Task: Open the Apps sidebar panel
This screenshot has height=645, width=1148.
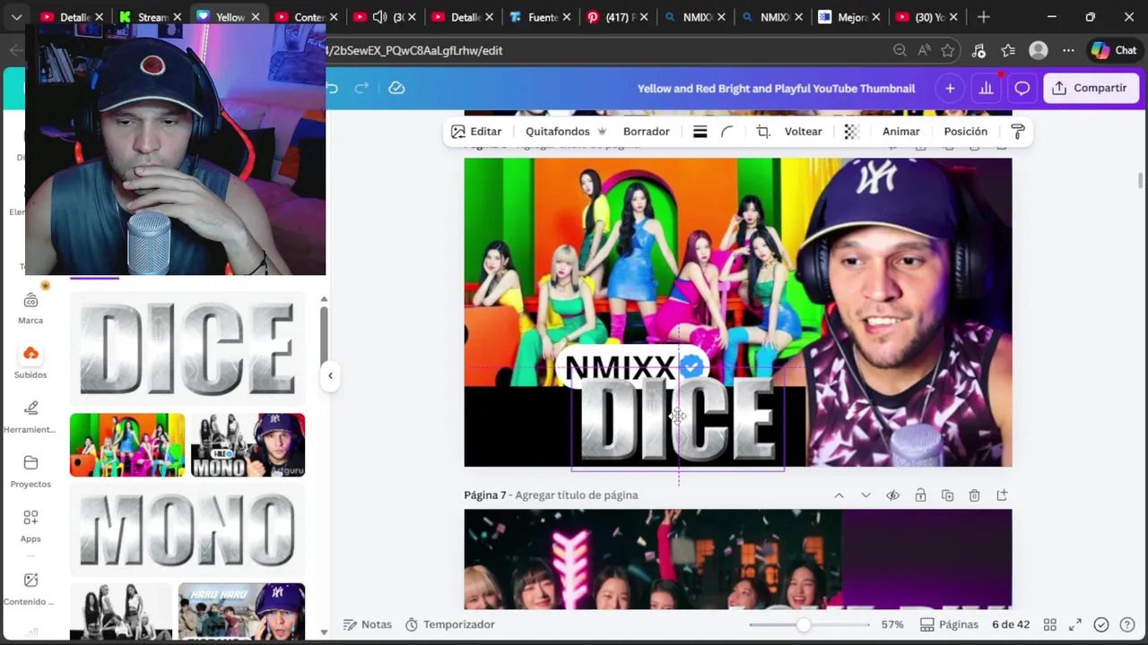Action: tap(30, 526)
